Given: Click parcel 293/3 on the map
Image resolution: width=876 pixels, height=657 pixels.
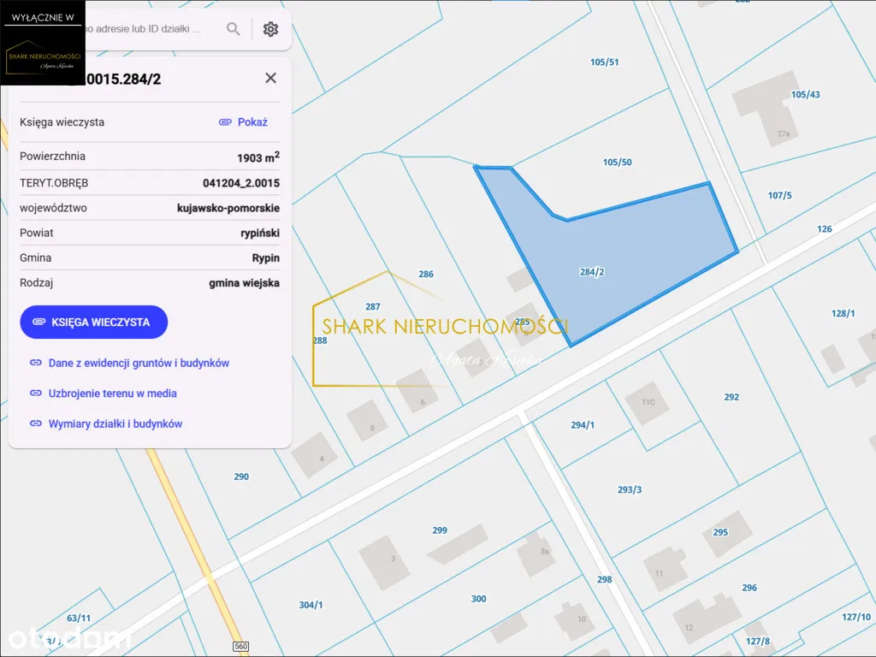Looking at the screenshot, I should pos(630,490).
